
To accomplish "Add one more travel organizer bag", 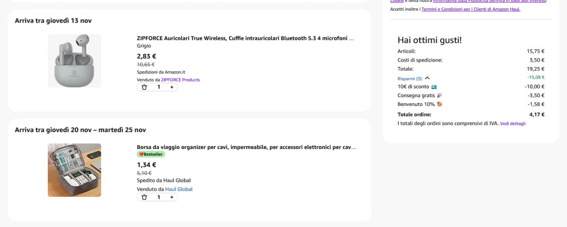I will (172, 197).
